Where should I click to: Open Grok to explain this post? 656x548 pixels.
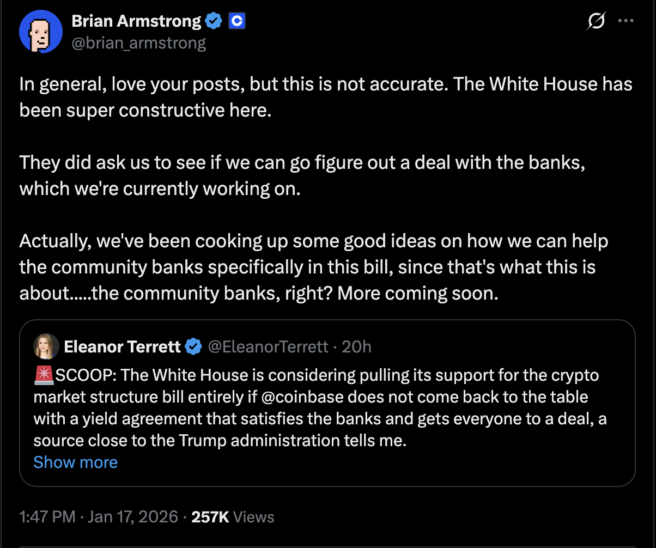pyautogui.click(x=596, y=21)
